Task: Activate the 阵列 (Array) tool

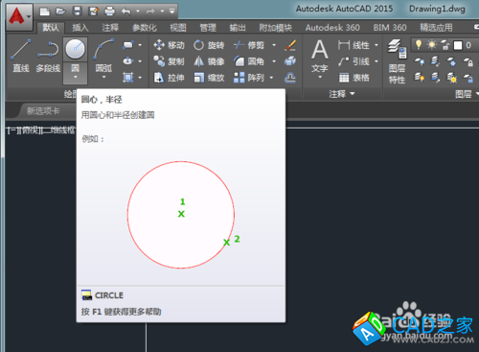Action: pyautogui.click(x=249, y=78)
